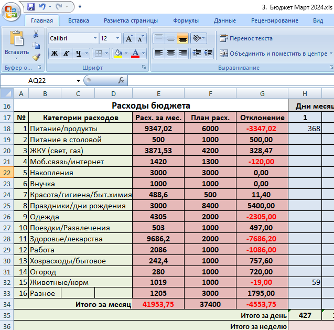Open the Вставка tab
The width and height of the screenshot is (334, 330).
[79, 20]
